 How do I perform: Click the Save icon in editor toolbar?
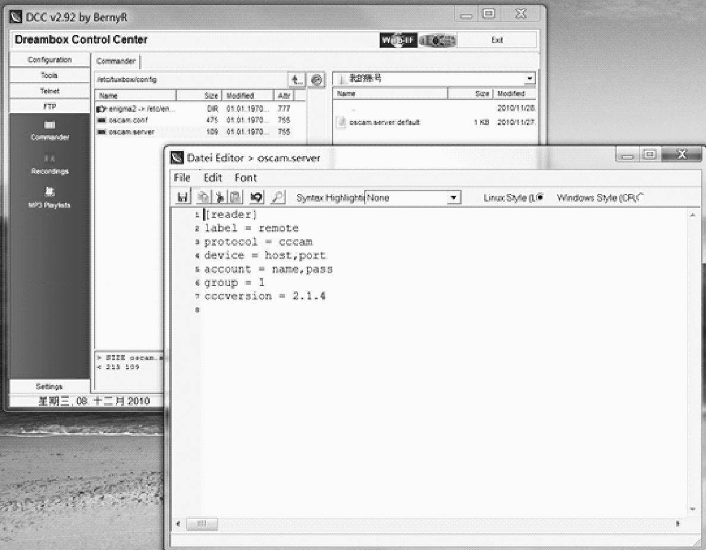tap(183, 198)
